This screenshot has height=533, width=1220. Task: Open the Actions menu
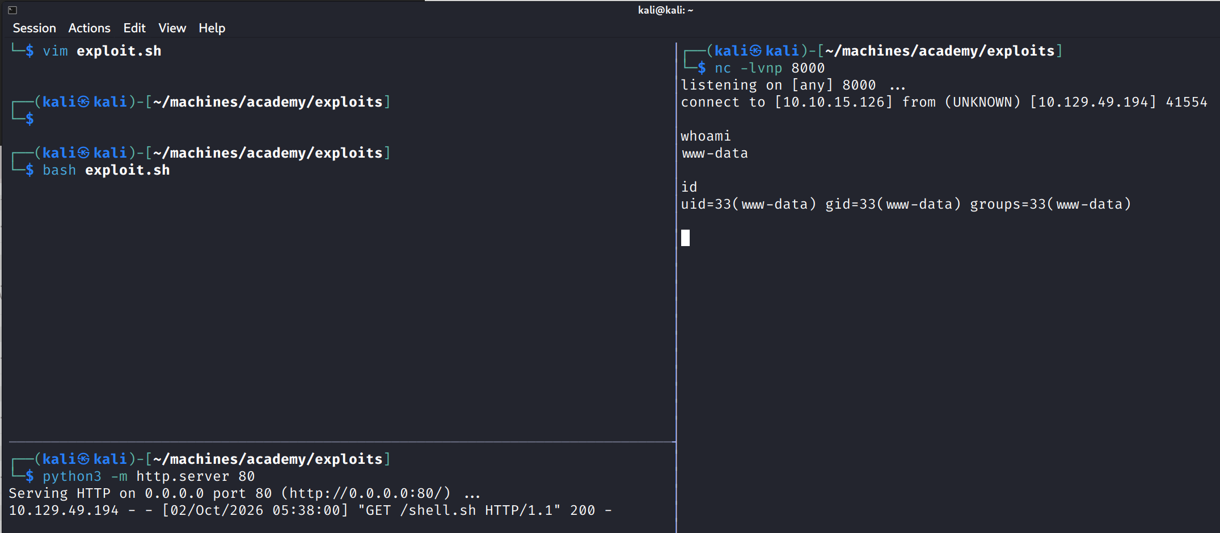(89, 28)
